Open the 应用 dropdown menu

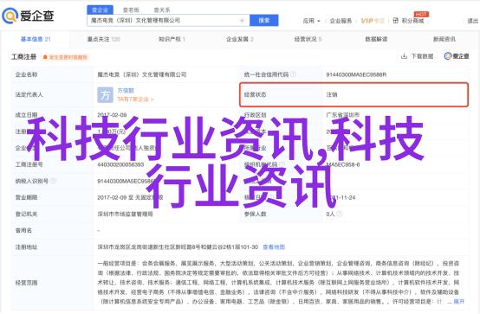311,21
